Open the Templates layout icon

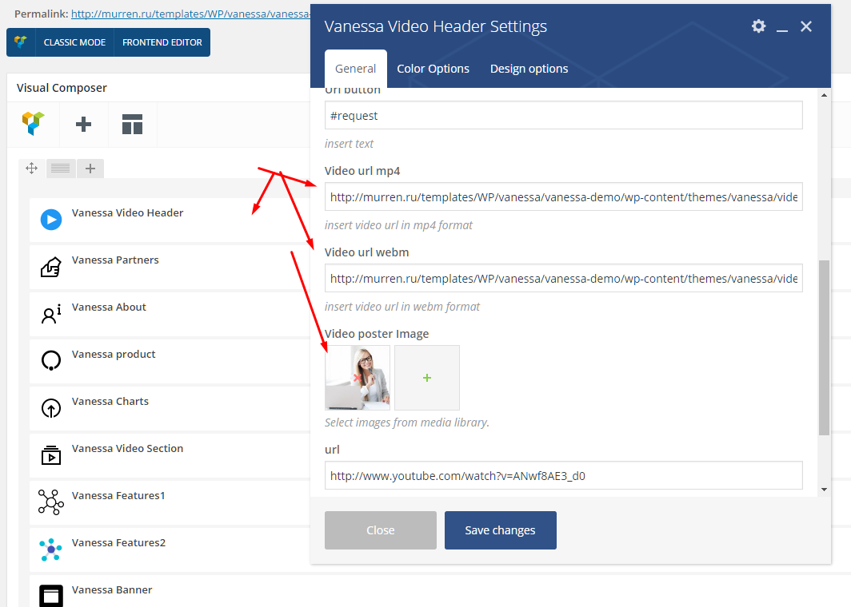132,124
